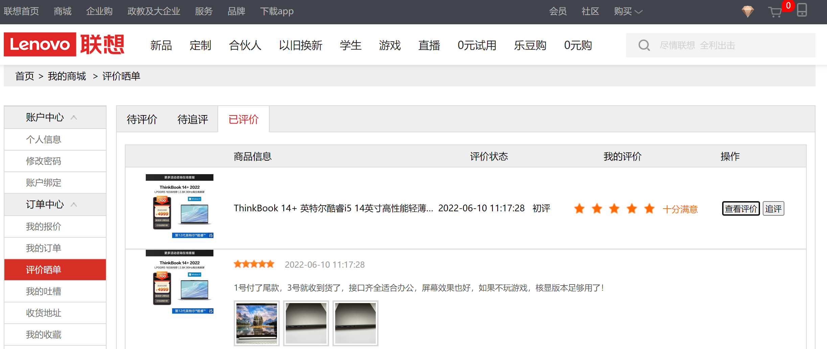
Task: Click the 十分满意 rating label
Action: [680, 209]
